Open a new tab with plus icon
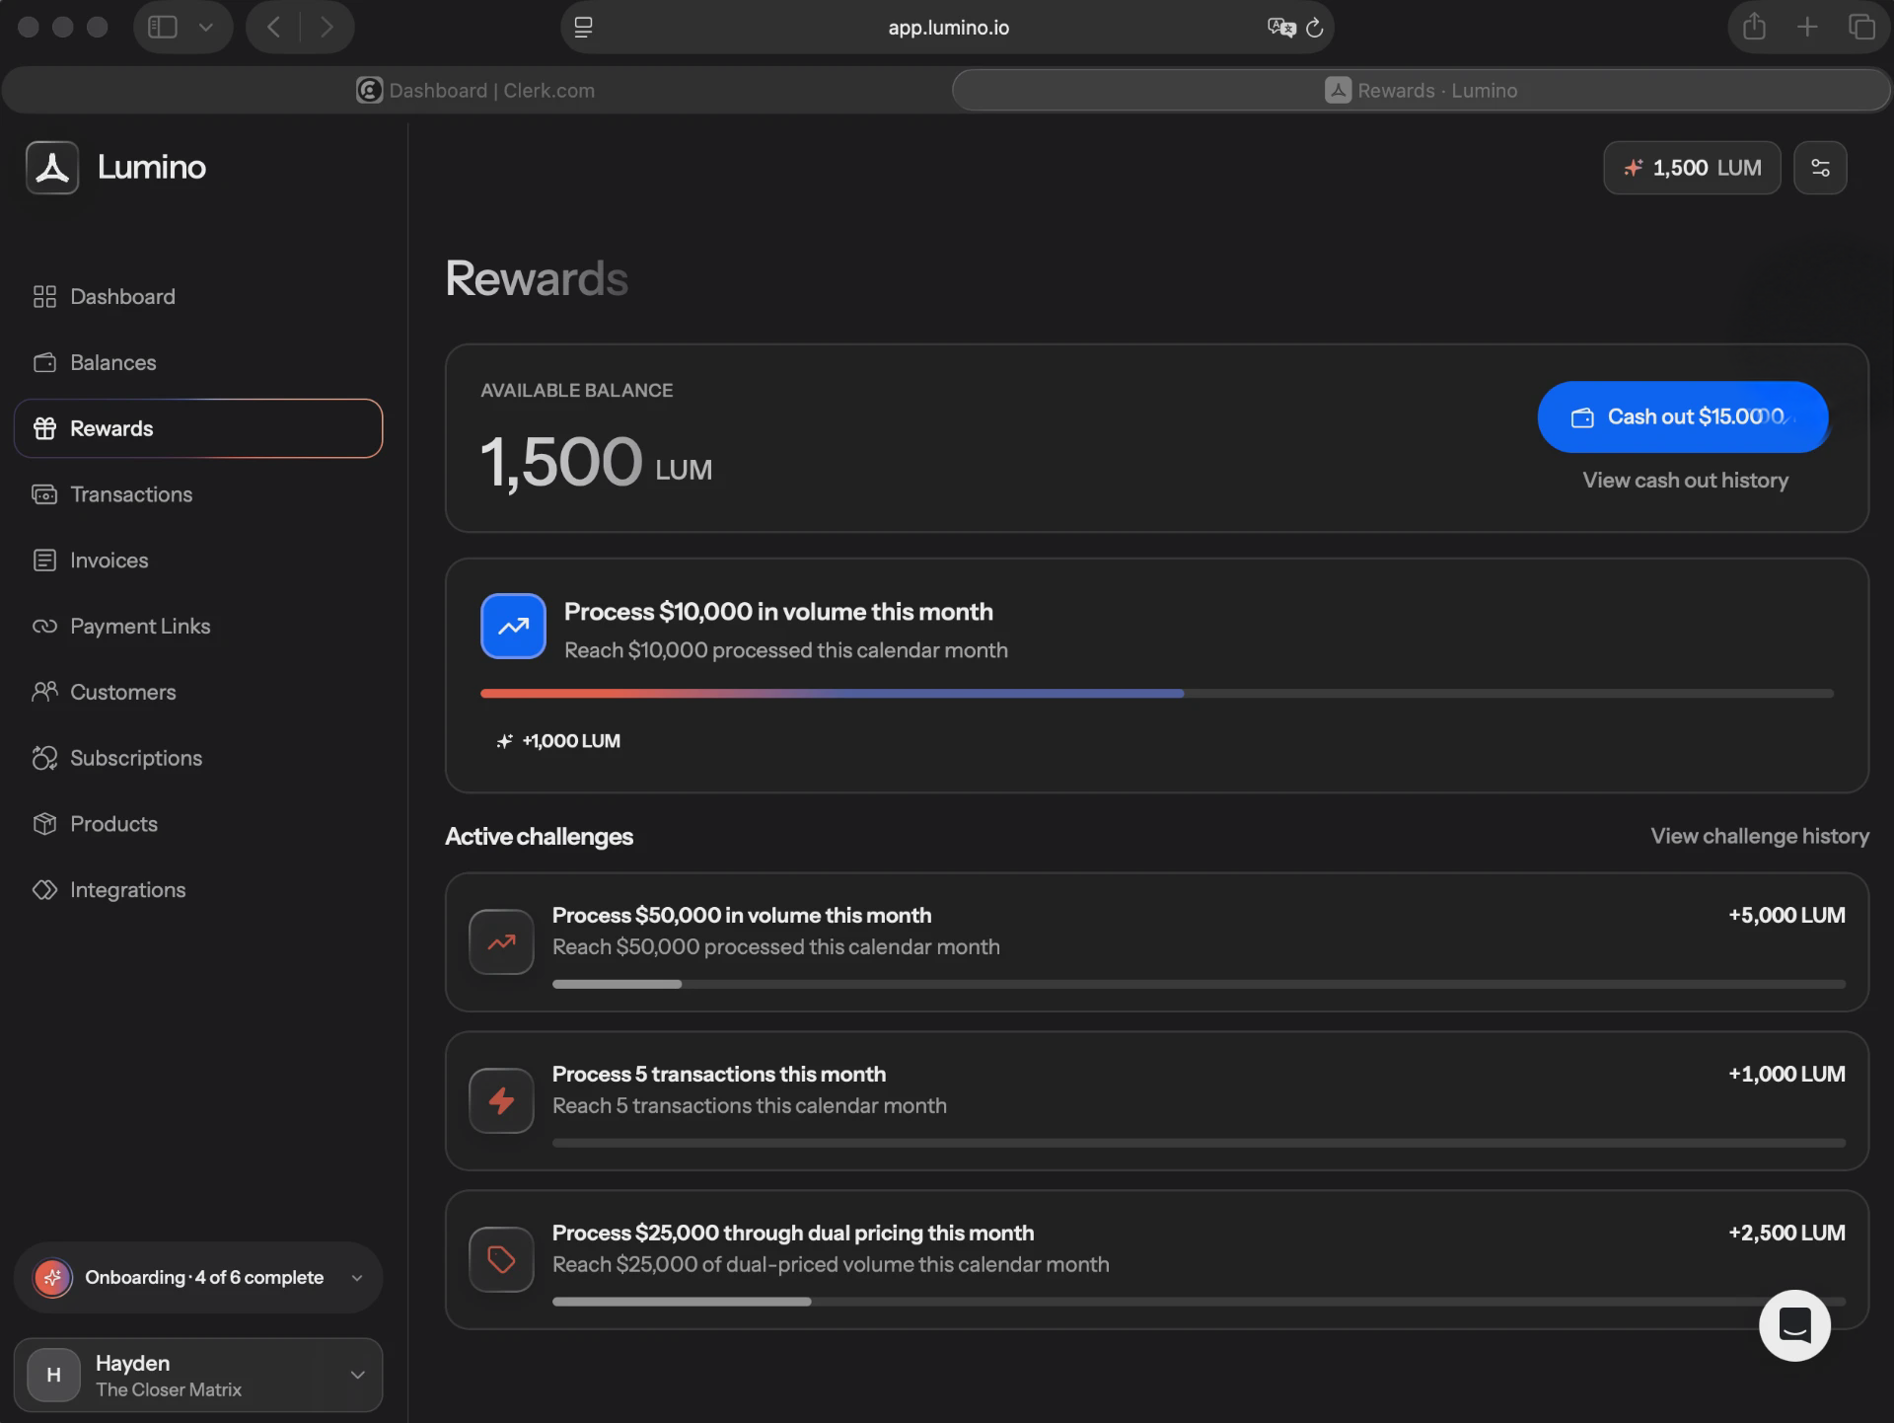The image size is (1894, 1423). tap(1807, 28)
